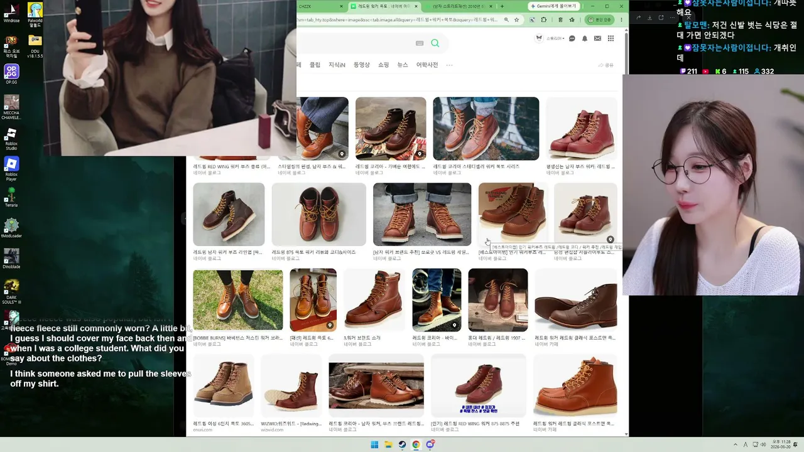Click the green Naver search magnifier icon
Image resolution: width=804 pixels, height=452 pixels.
(x=435, y=43)
